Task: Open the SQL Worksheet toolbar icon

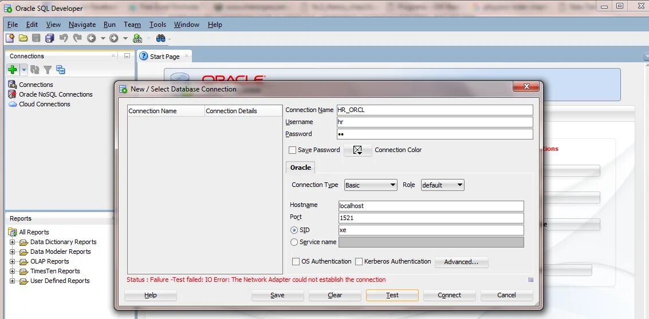Action: pyautogui.click(x=137, y=38)
